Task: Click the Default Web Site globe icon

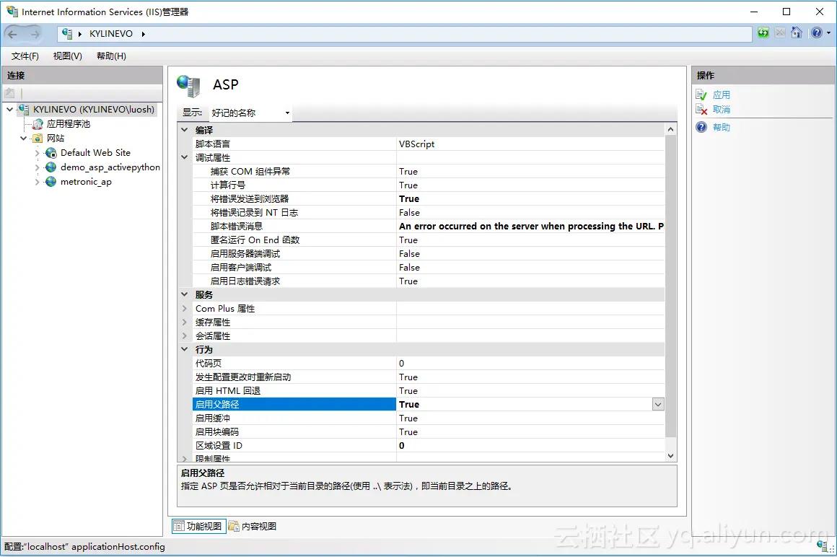Action: (51, 153)
